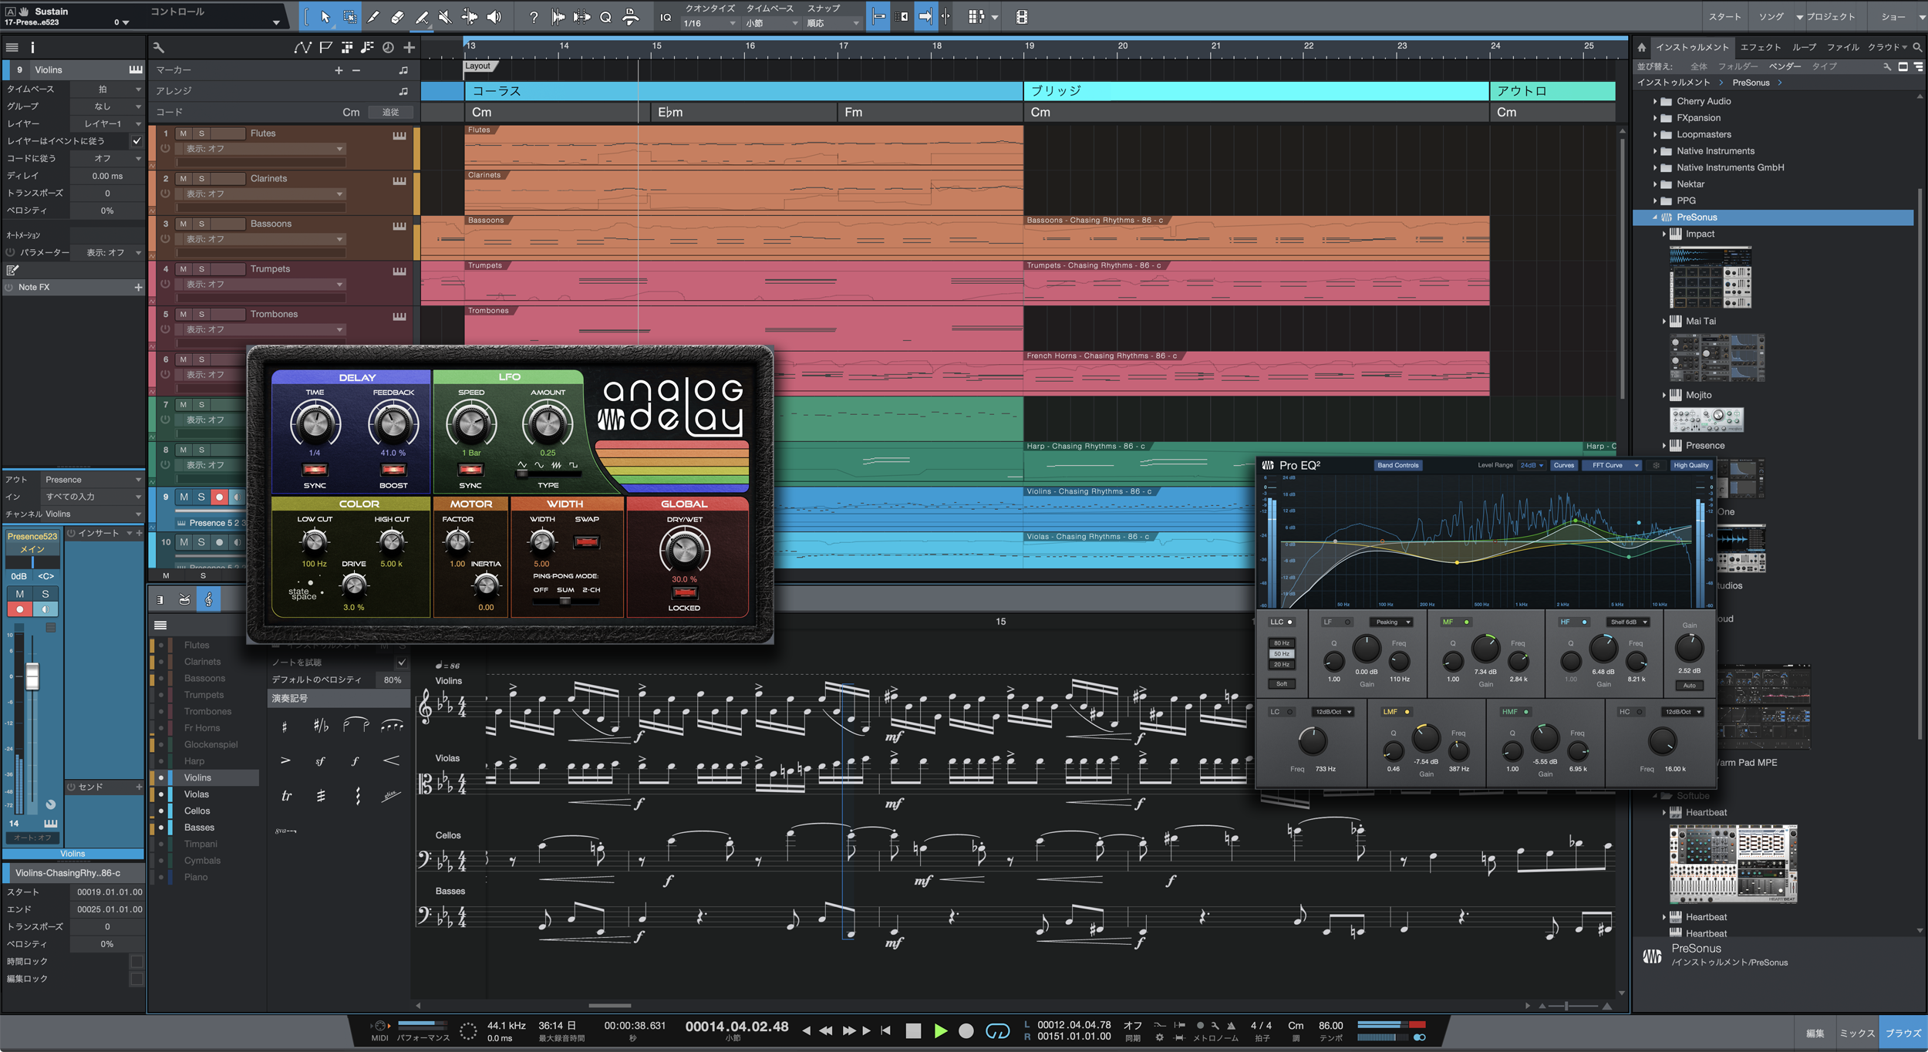Select the Listen tool speaker icon
The image size is (1928, 1052).
point(494,16)
